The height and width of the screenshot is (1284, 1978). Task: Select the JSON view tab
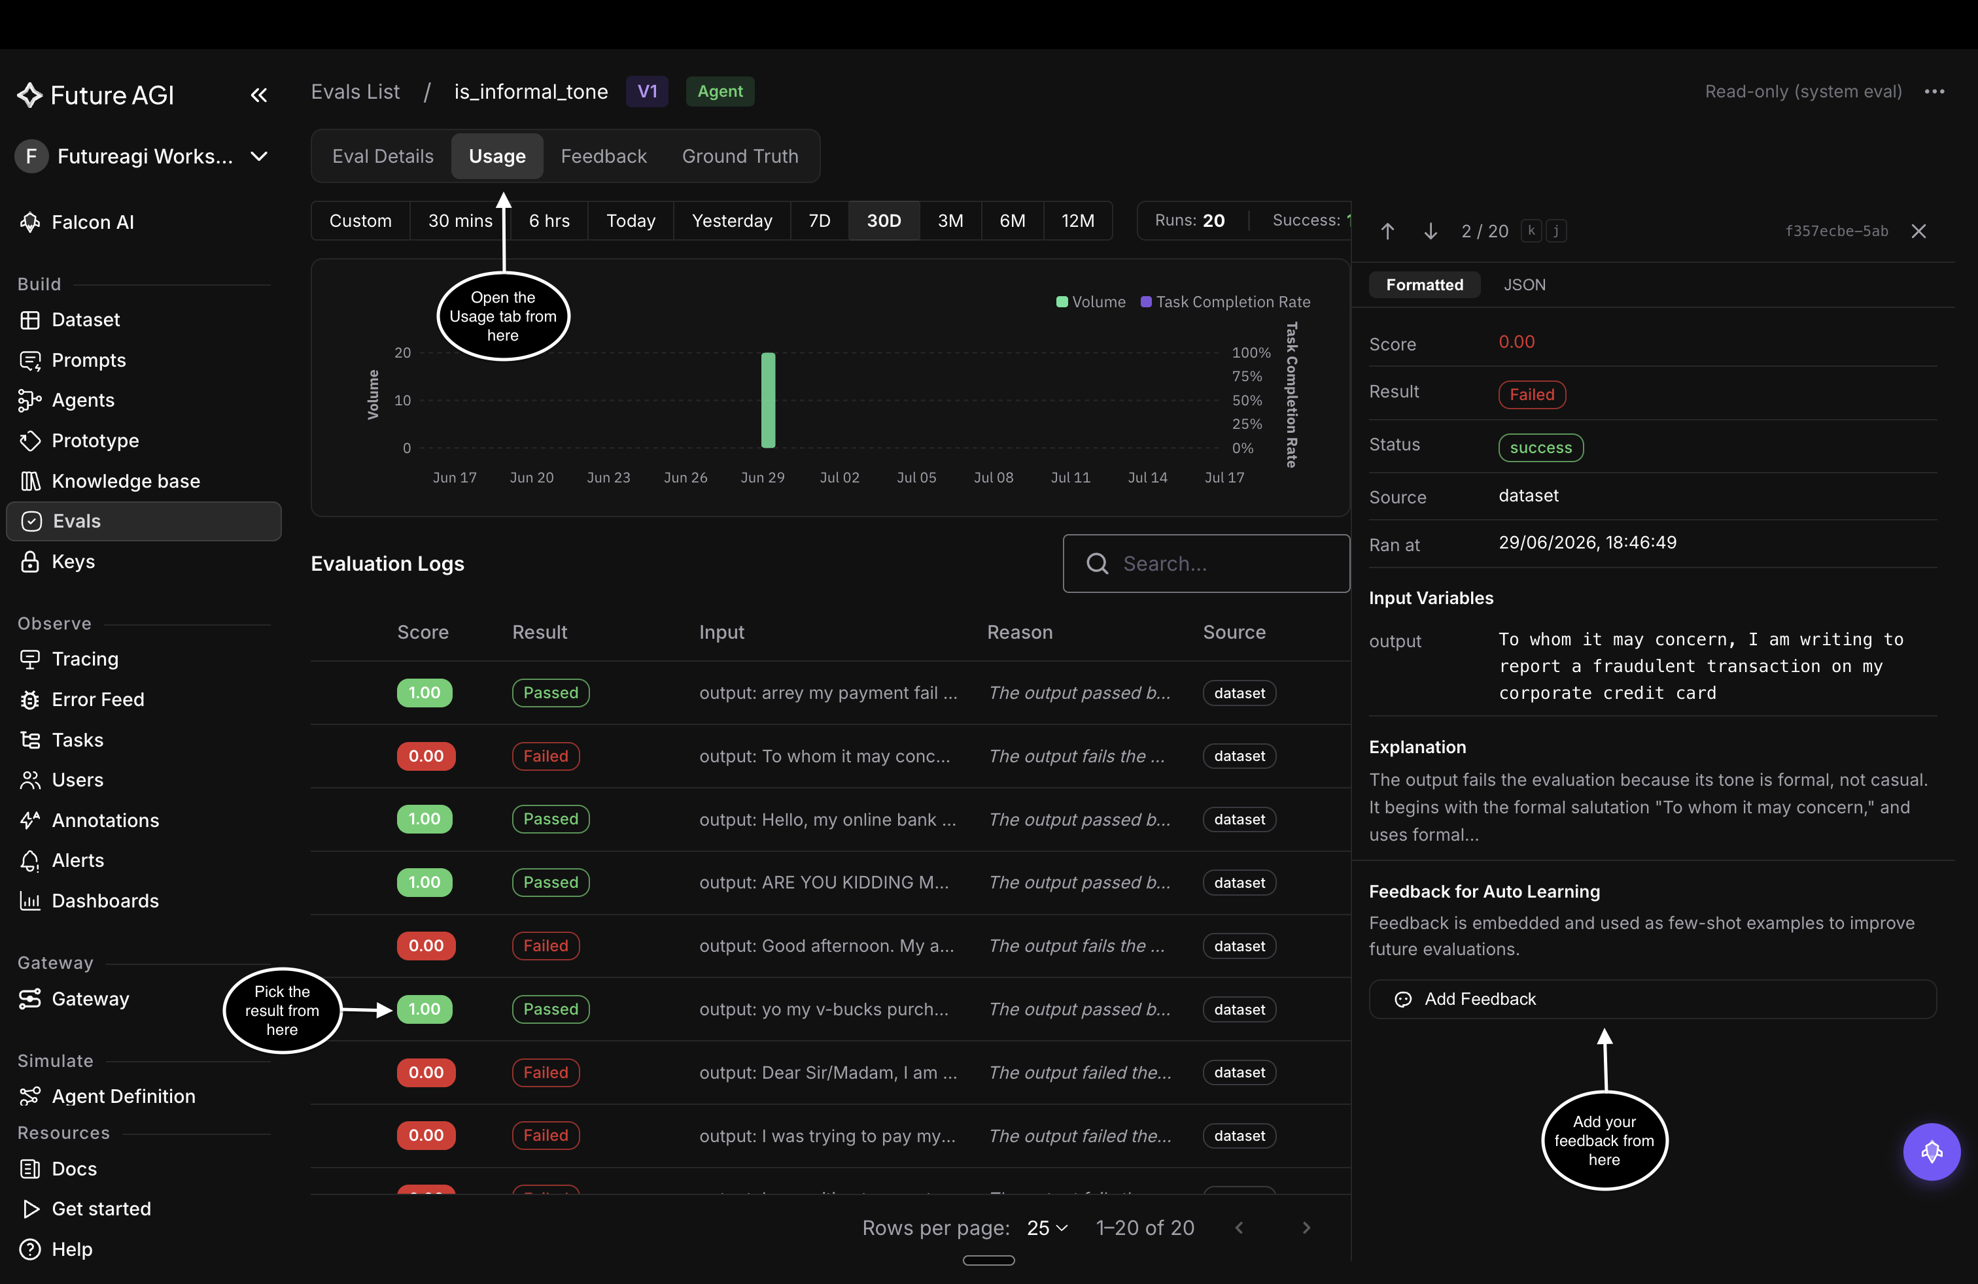coord(1524,285)
